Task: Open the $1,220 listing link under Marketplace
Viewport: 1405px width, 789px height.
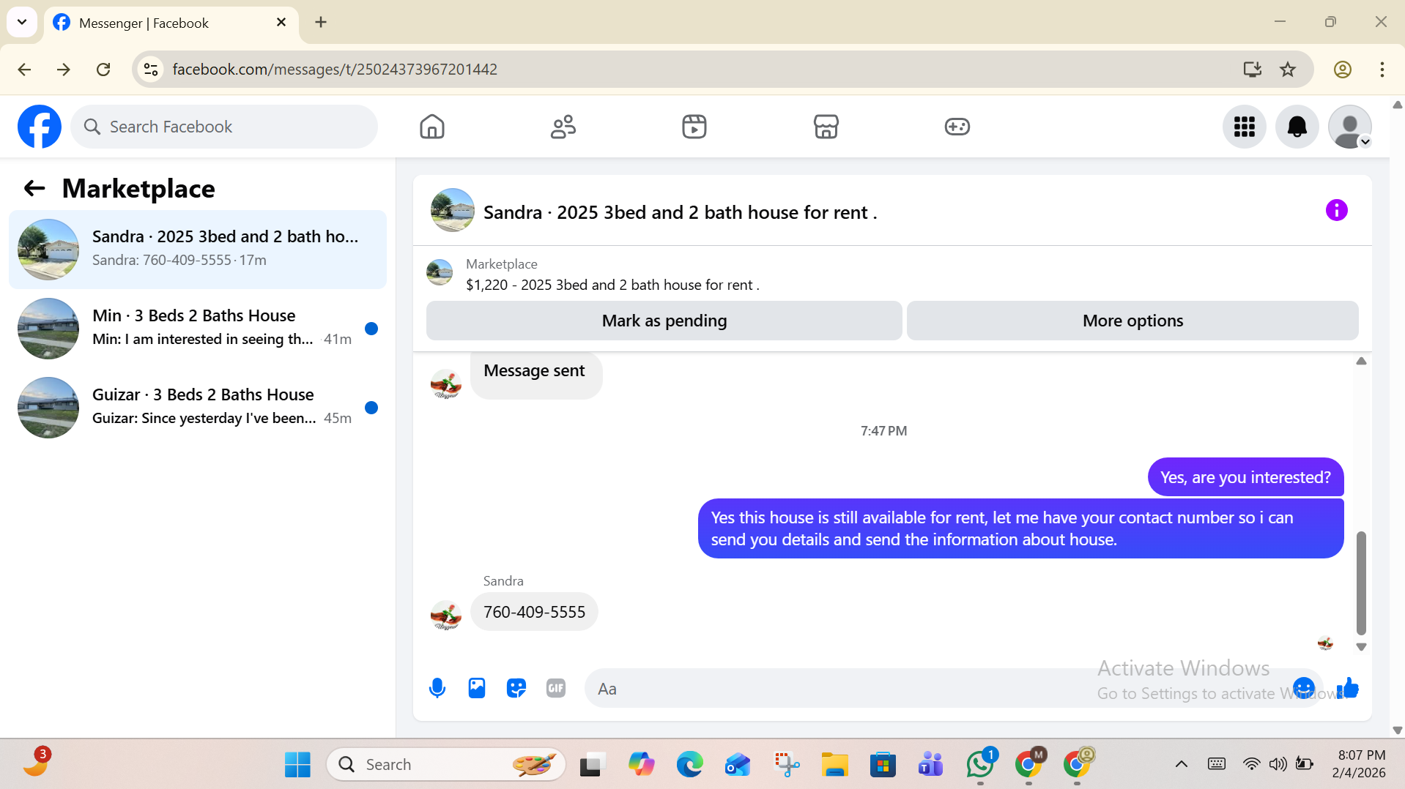Action: point(612,285)
